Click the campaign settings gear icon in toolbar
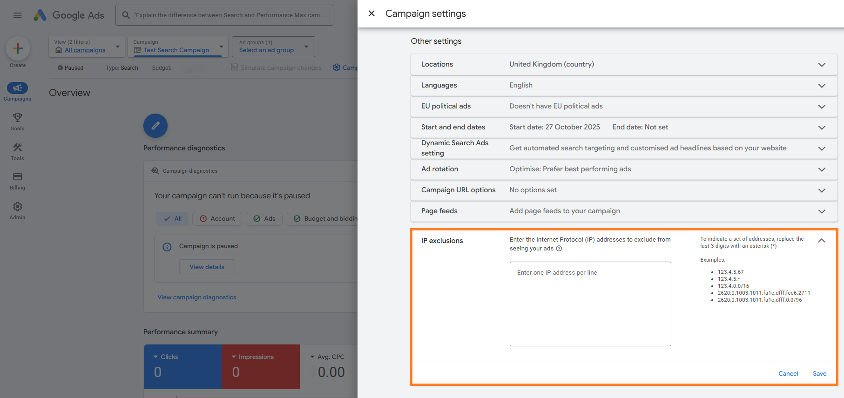This screenshot has height=398, width=844. (x=337, y=67)
